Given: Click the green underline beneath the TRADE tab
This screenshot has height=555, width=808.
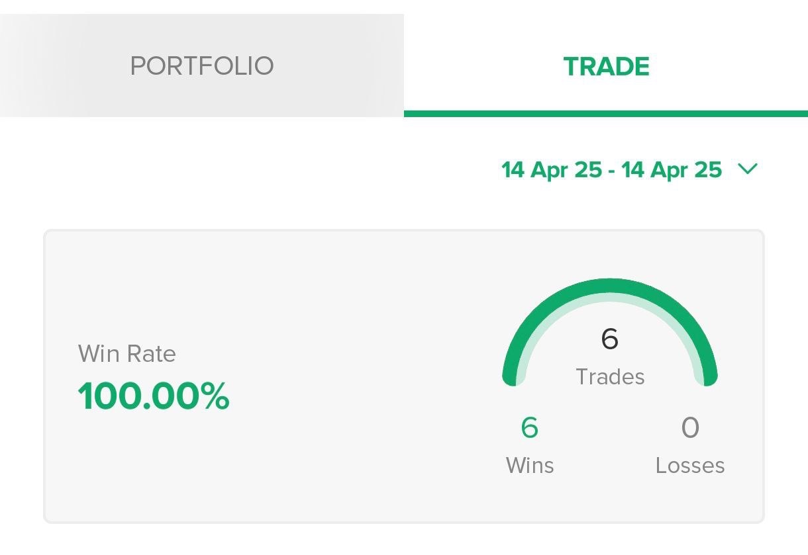Looking at the screenshot, I should tap(606, 114).
